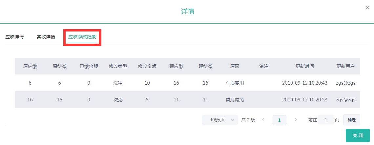Screen dimensions: 374x145
Task: Switch to 应收详情 tab
Action: pyautogui.click(x=14, y=37)
